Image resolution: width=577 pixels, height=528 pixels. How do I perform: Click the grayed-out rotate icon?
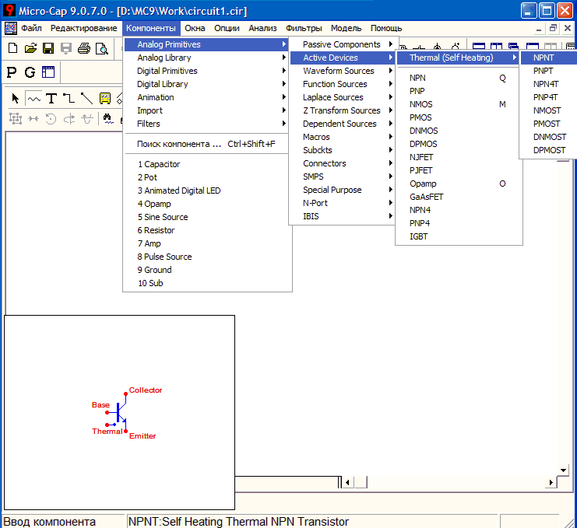pyautogui.click(x=51, y=118)
